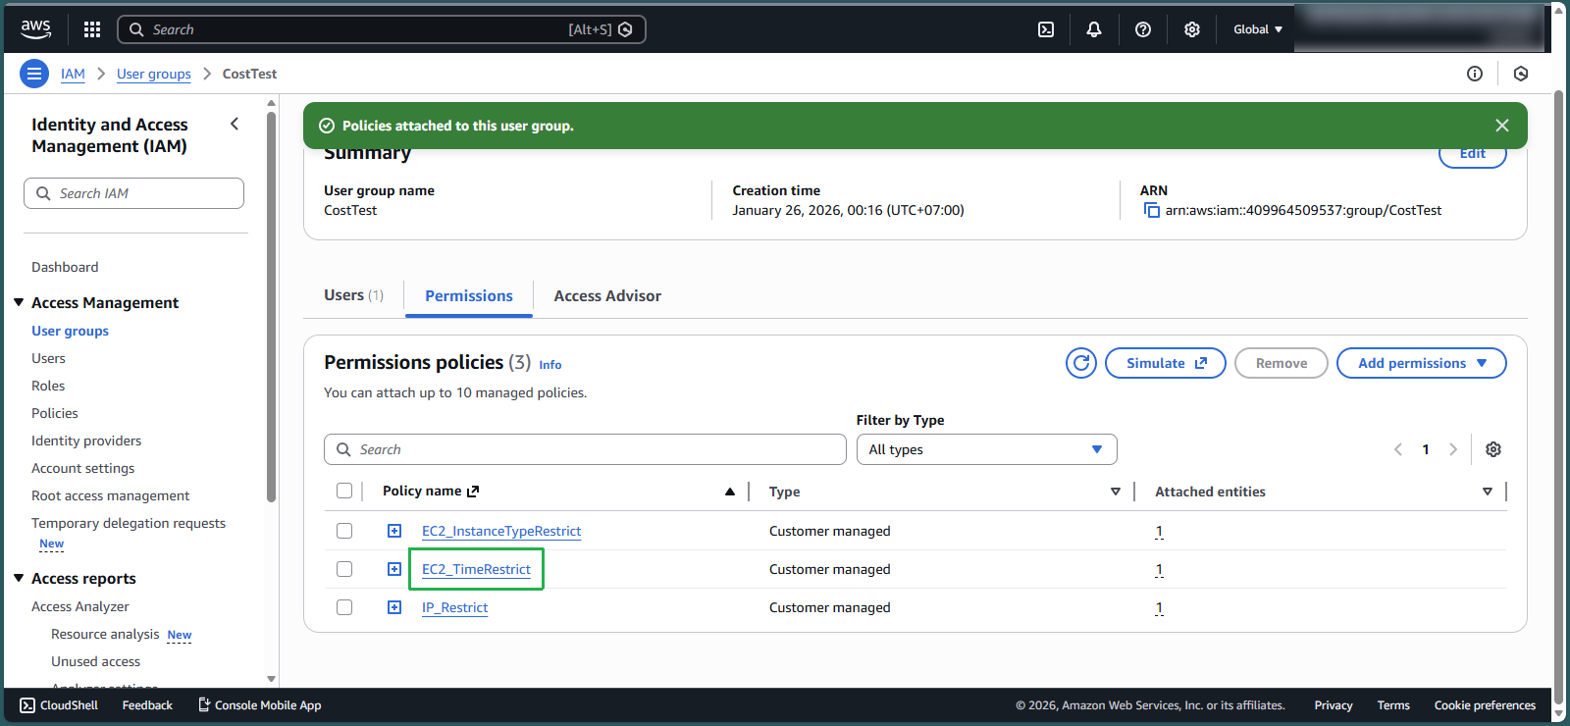Go to the next page arrow
Image resolution: width=1570 pixels, height=726 pixels.
(x=1453, y=449)
